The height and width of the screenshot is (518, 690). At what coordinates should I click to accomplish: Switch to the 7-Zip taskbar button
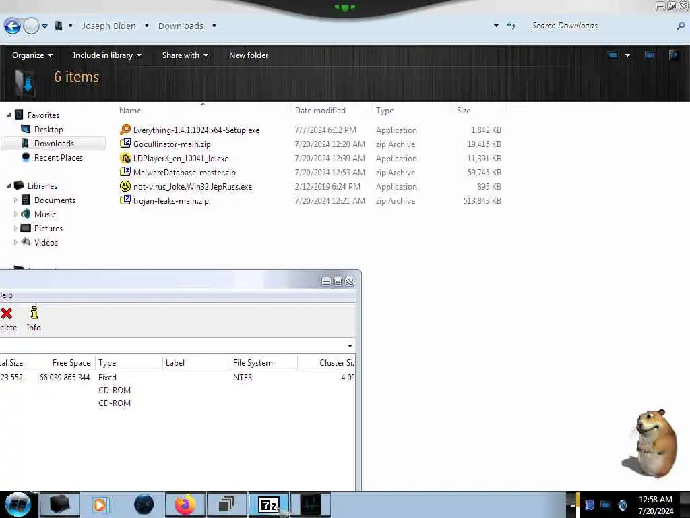point(269,505)
